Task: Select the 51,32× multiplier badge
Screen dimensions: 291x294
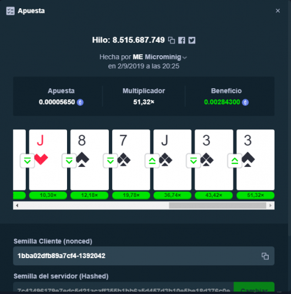Action: pos(255,195)
